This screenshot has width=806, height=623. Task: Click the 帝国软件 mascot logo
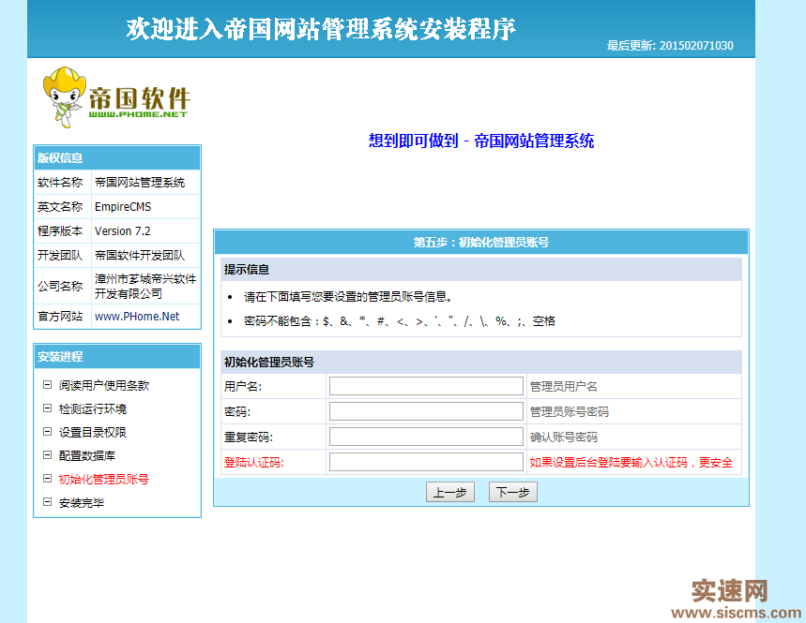pyautogui.click(x=116, y=97)
